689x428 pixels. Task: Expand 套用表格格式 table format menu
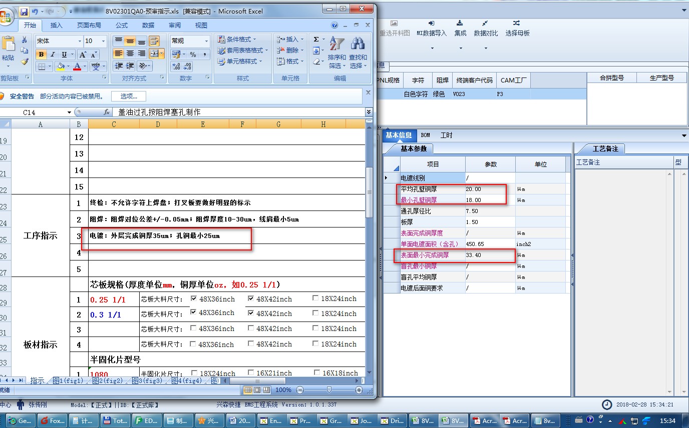[x=243, y=50]
